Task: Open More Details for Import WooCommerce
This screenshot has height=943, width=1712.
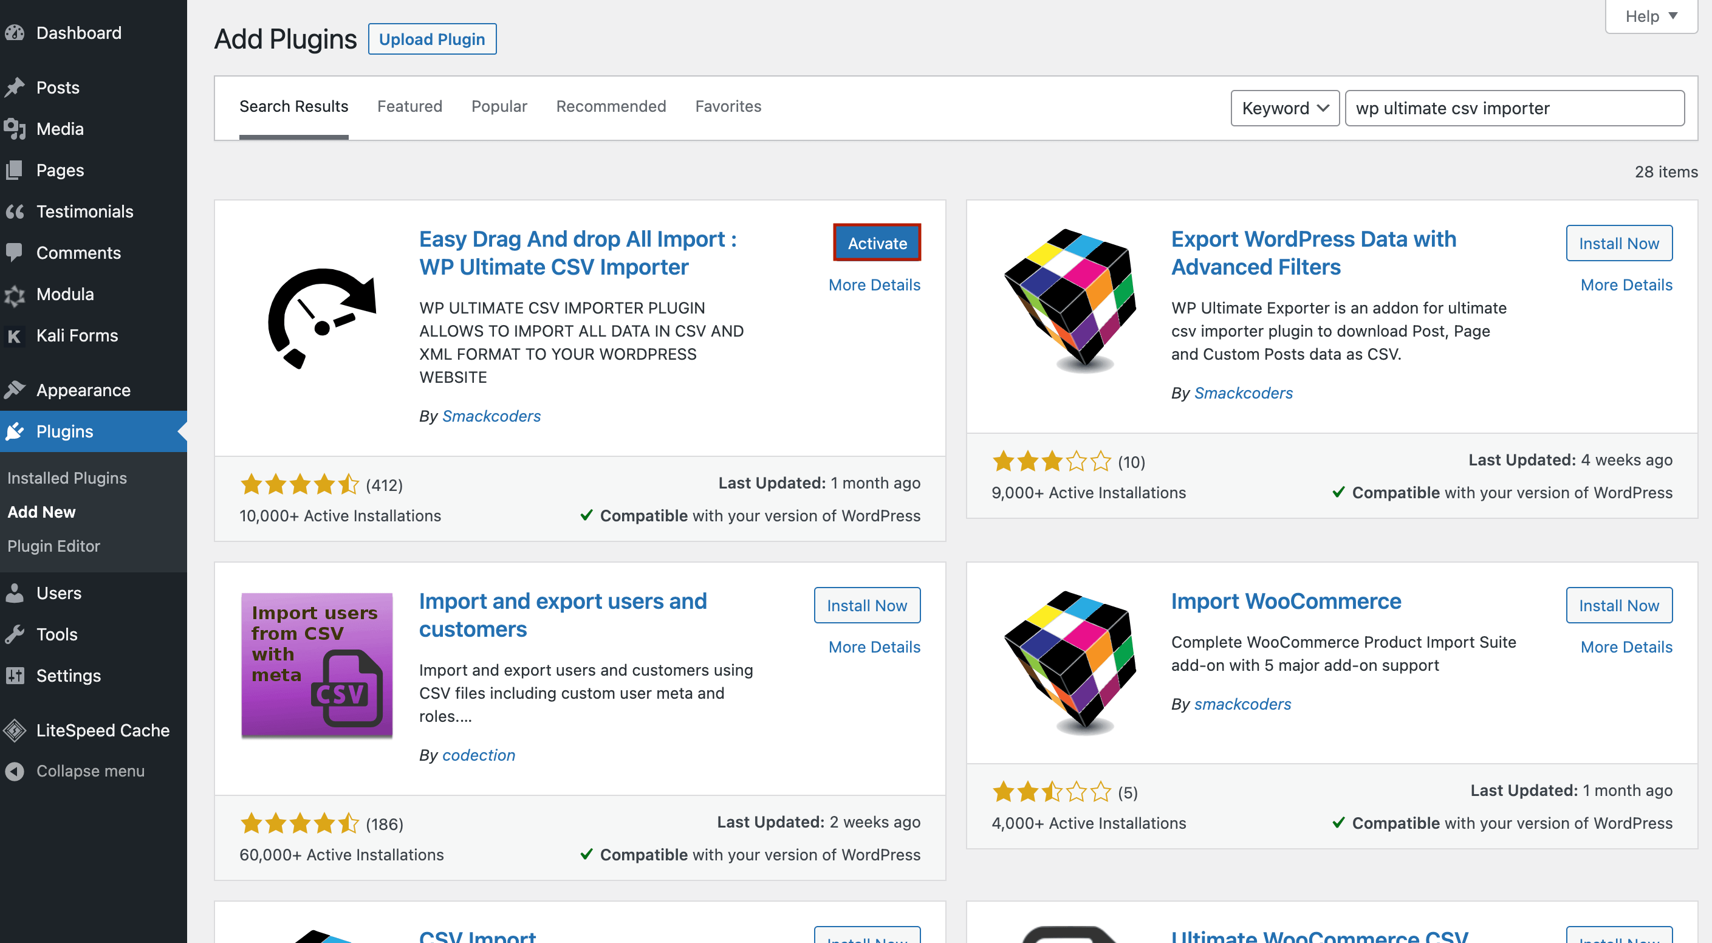Action: click(1626, 646)
